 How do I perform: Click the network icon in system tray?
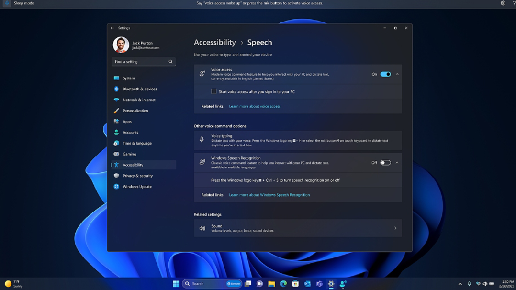[479, 284]
